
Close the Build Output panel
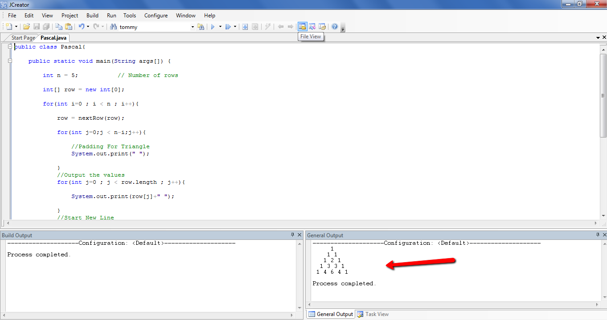point(299,235)
